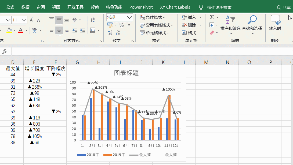This screenshot has width=293, height=165.
Task: Click accounting number format icon
Action: (x=110, y=25)
